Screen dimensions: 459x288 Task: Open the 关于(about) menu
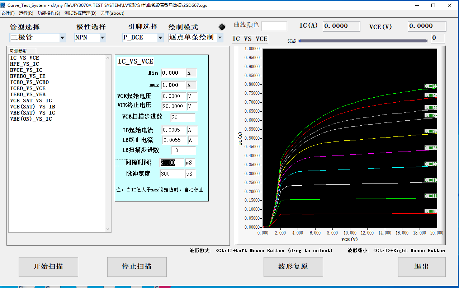tap(113, 13)
